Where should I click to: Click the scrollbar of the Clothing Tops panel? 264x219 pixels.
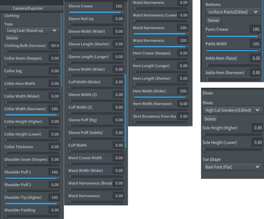61,50
